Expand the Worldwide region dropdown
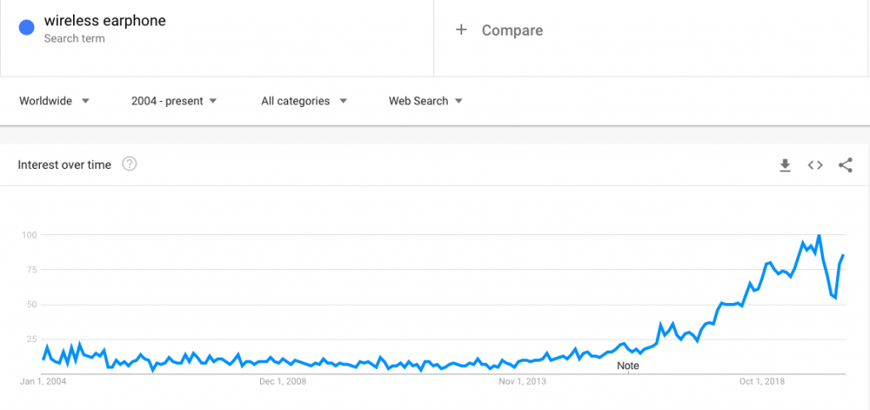Screen dimensions: 870x410 tap(54, 101)
